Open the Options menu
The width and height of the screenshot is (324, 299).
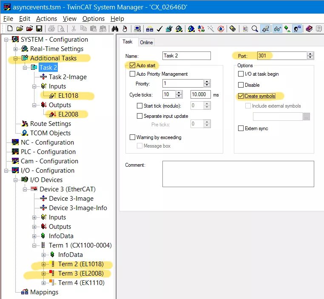point(94,19)
